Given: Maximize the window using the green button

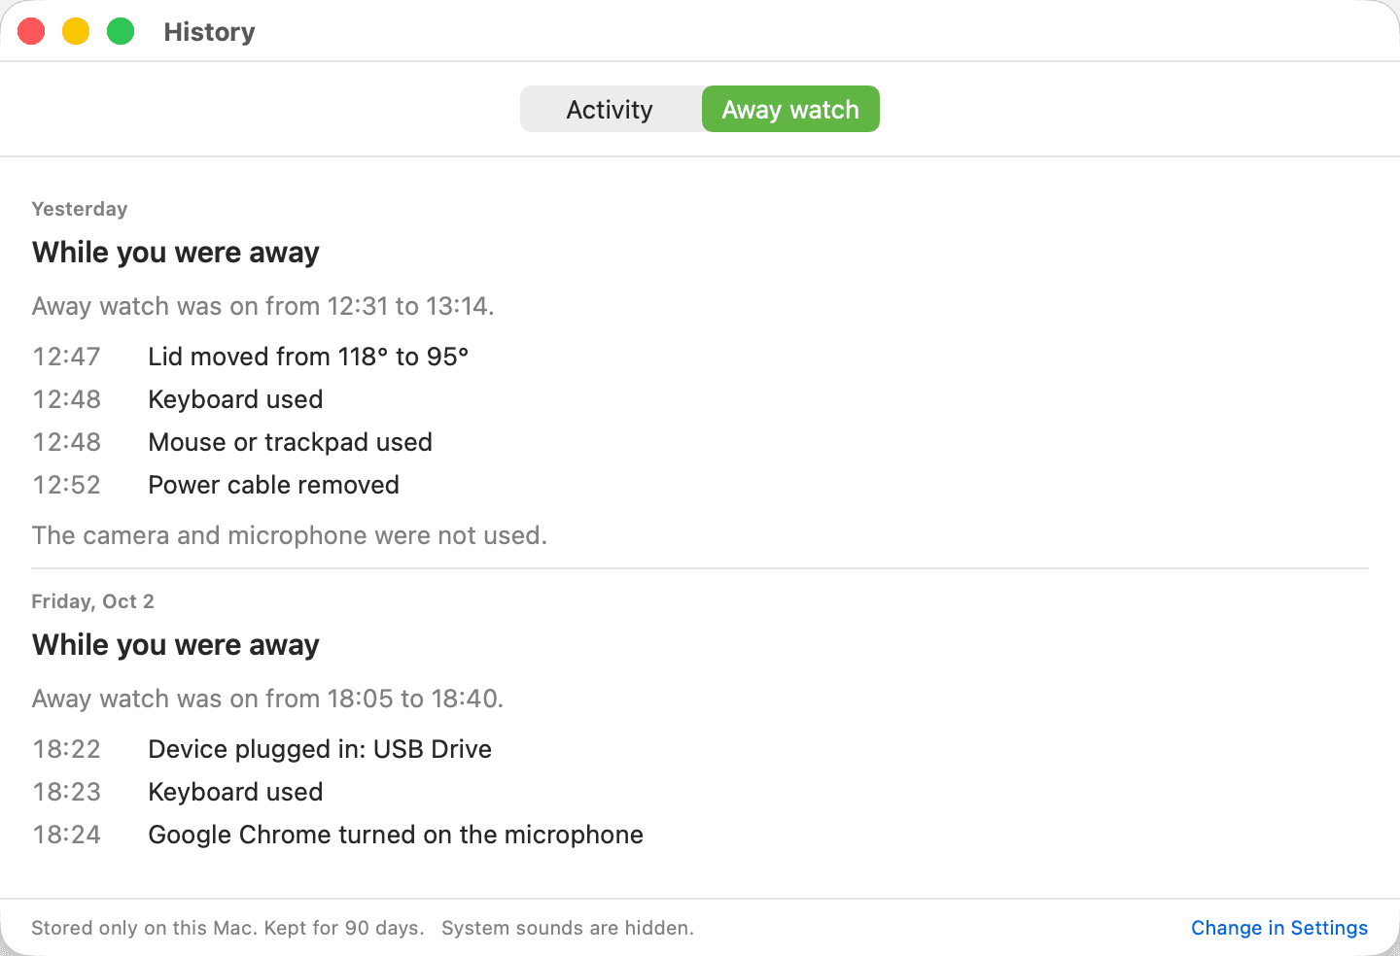Looking at the screenshot, I should tap(121, 31).
